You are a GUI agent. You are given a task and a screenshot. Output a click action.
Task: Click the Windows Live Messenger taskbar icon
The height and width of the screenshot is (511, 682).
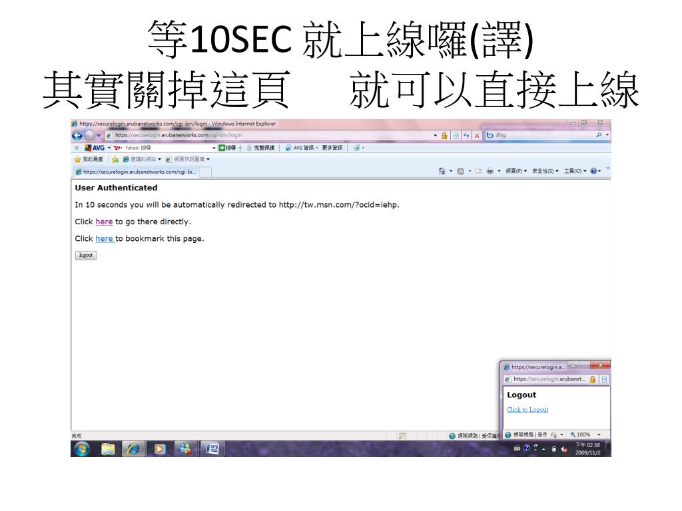point(185,449)
